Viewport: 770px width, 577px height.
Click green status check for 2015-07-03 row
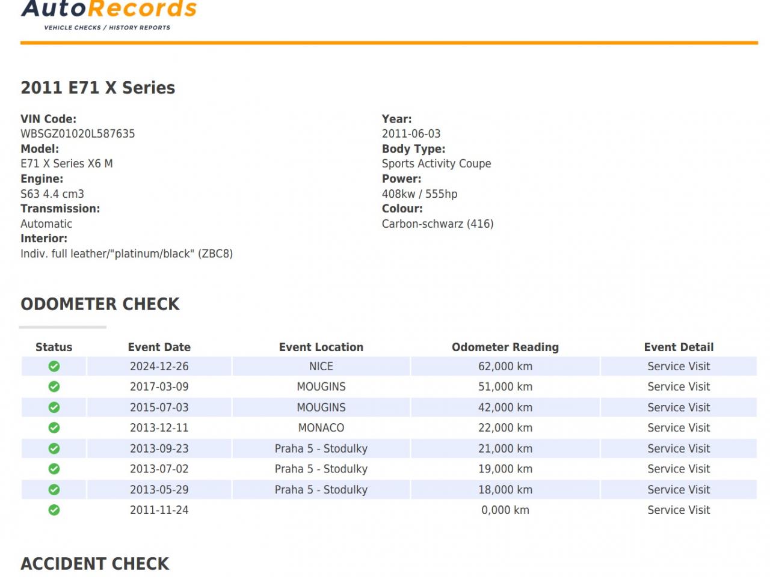(54, 408)
